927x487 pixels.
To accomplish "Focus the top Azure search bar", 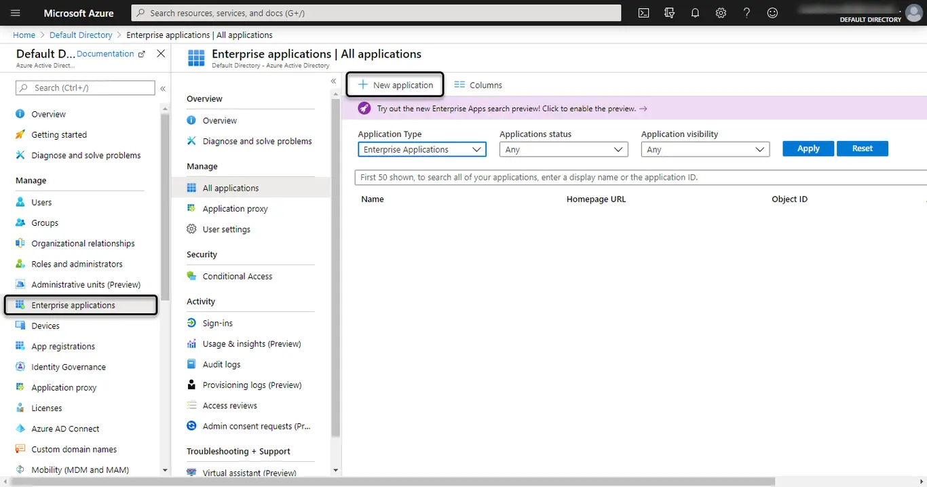I will pos(376,13).
